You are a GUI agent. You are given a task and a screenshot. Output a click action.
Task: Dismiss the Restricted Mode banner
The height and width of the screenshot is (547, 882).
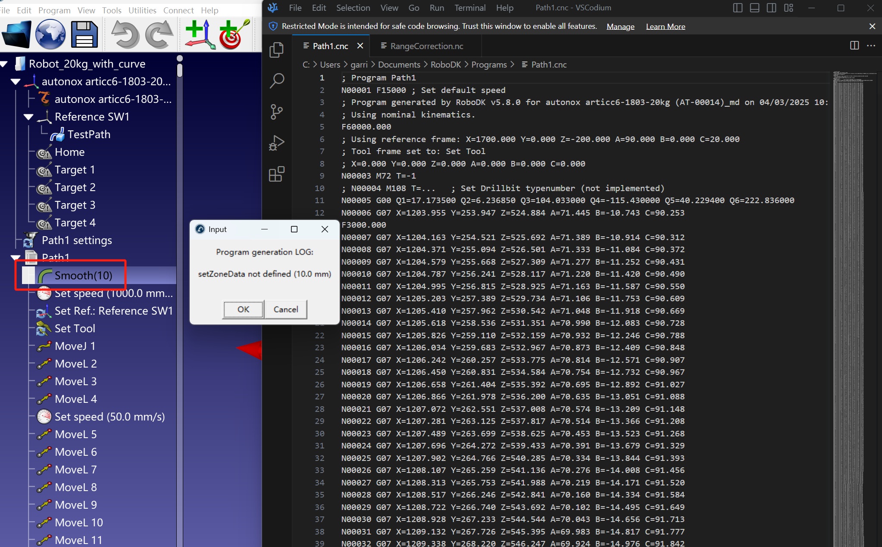[872, 26]
